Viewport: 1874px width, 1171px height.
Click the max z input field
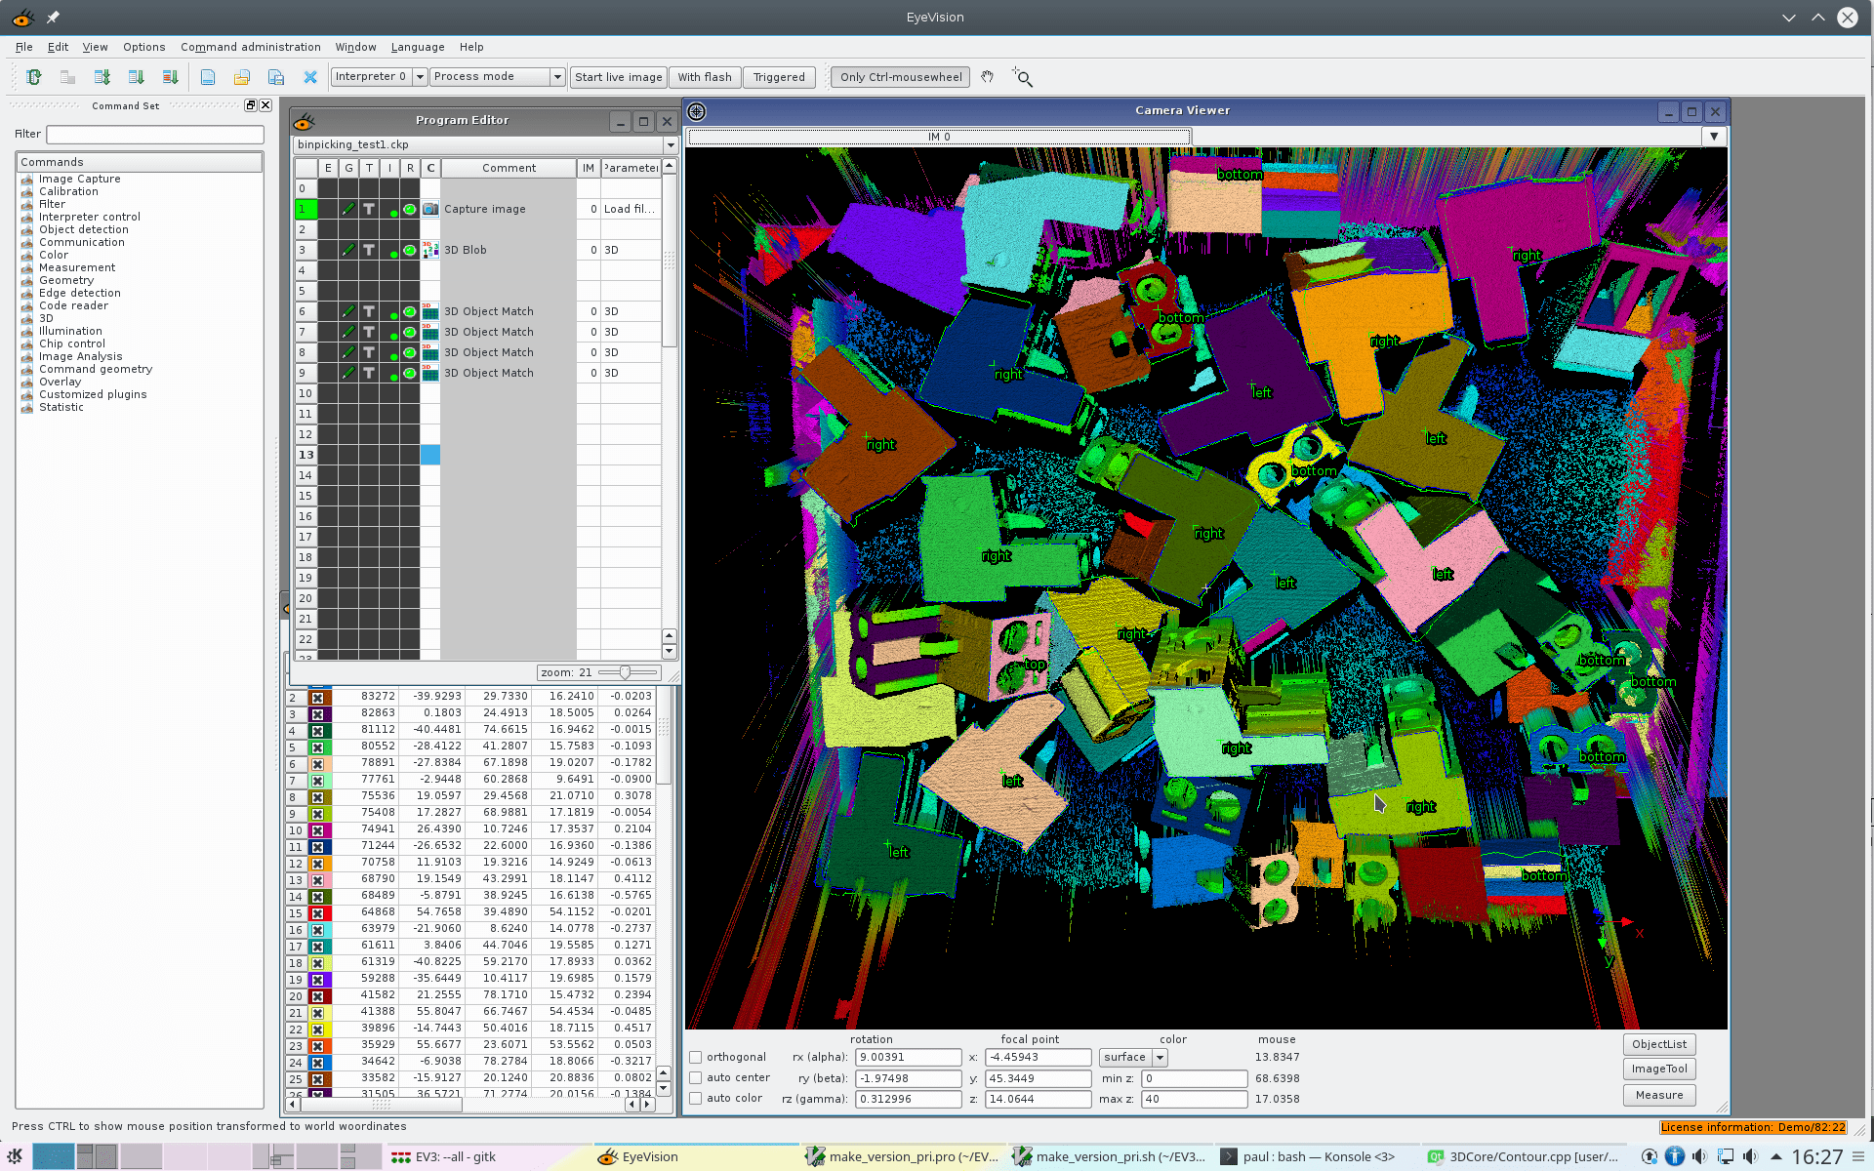pyautogui.click(x=1195, y=1099)
